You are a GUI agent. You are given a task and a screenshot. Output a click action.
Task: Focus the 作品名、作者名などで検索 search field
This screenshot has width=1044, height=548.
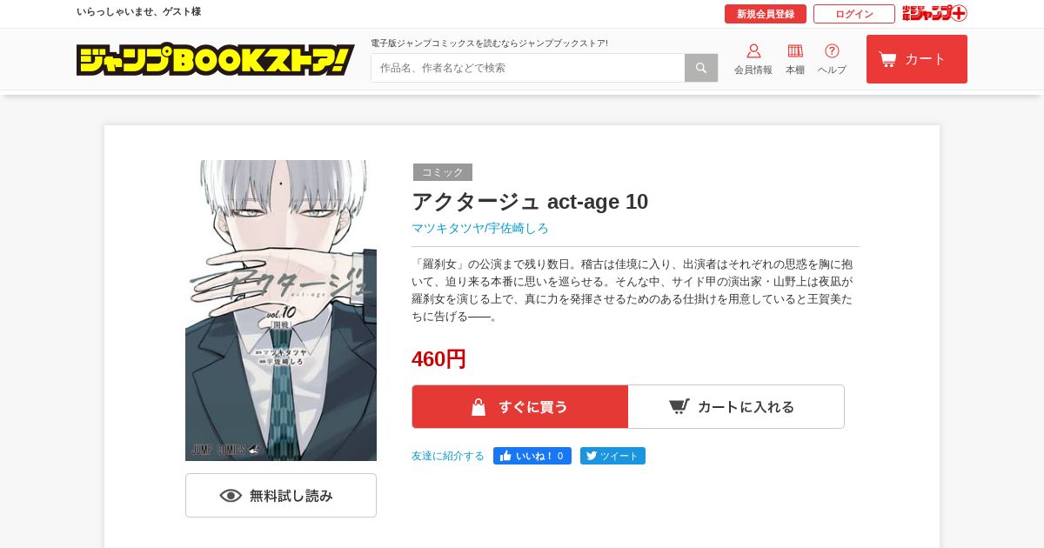coord(528,68)
